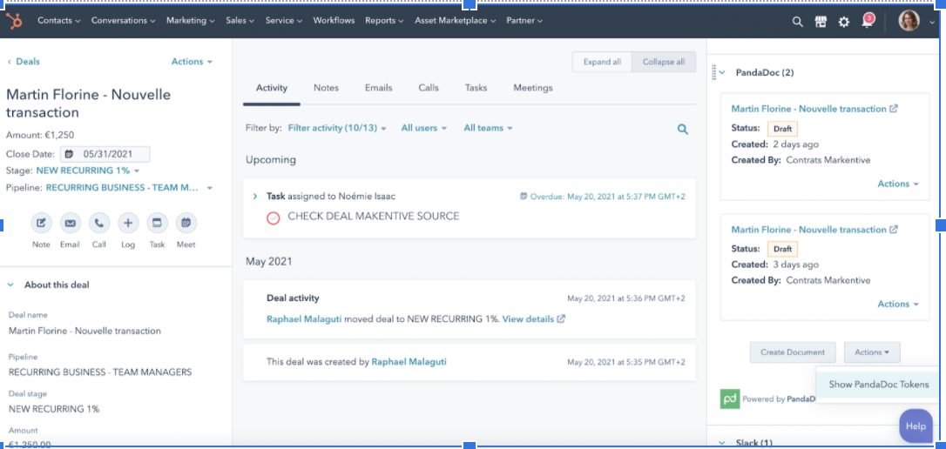The height and width of the screenshot is (449, 946).
Task: Collapse the PandaDoc (2) section
Action: tap(723, 73)
